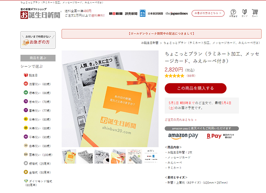Click the Rakuten Pay logo

(x=220, y=136)
